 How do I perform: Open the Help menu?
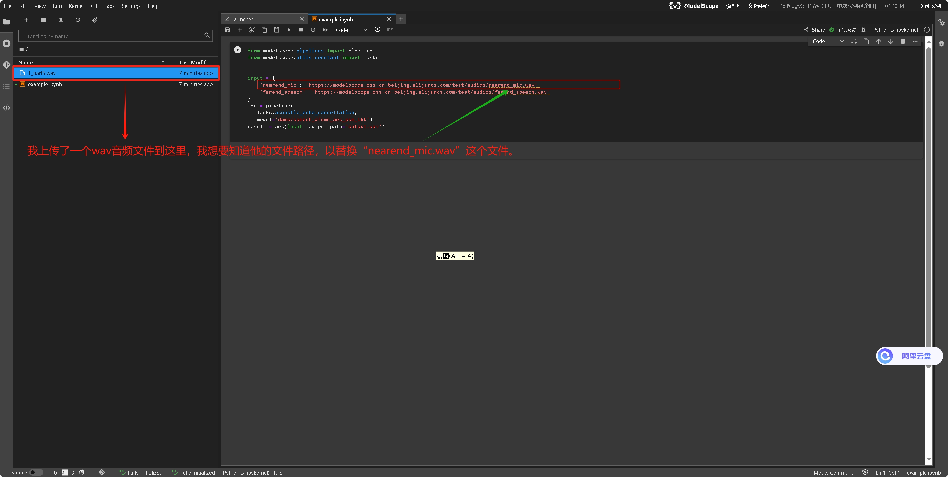(x=153, y=6)
